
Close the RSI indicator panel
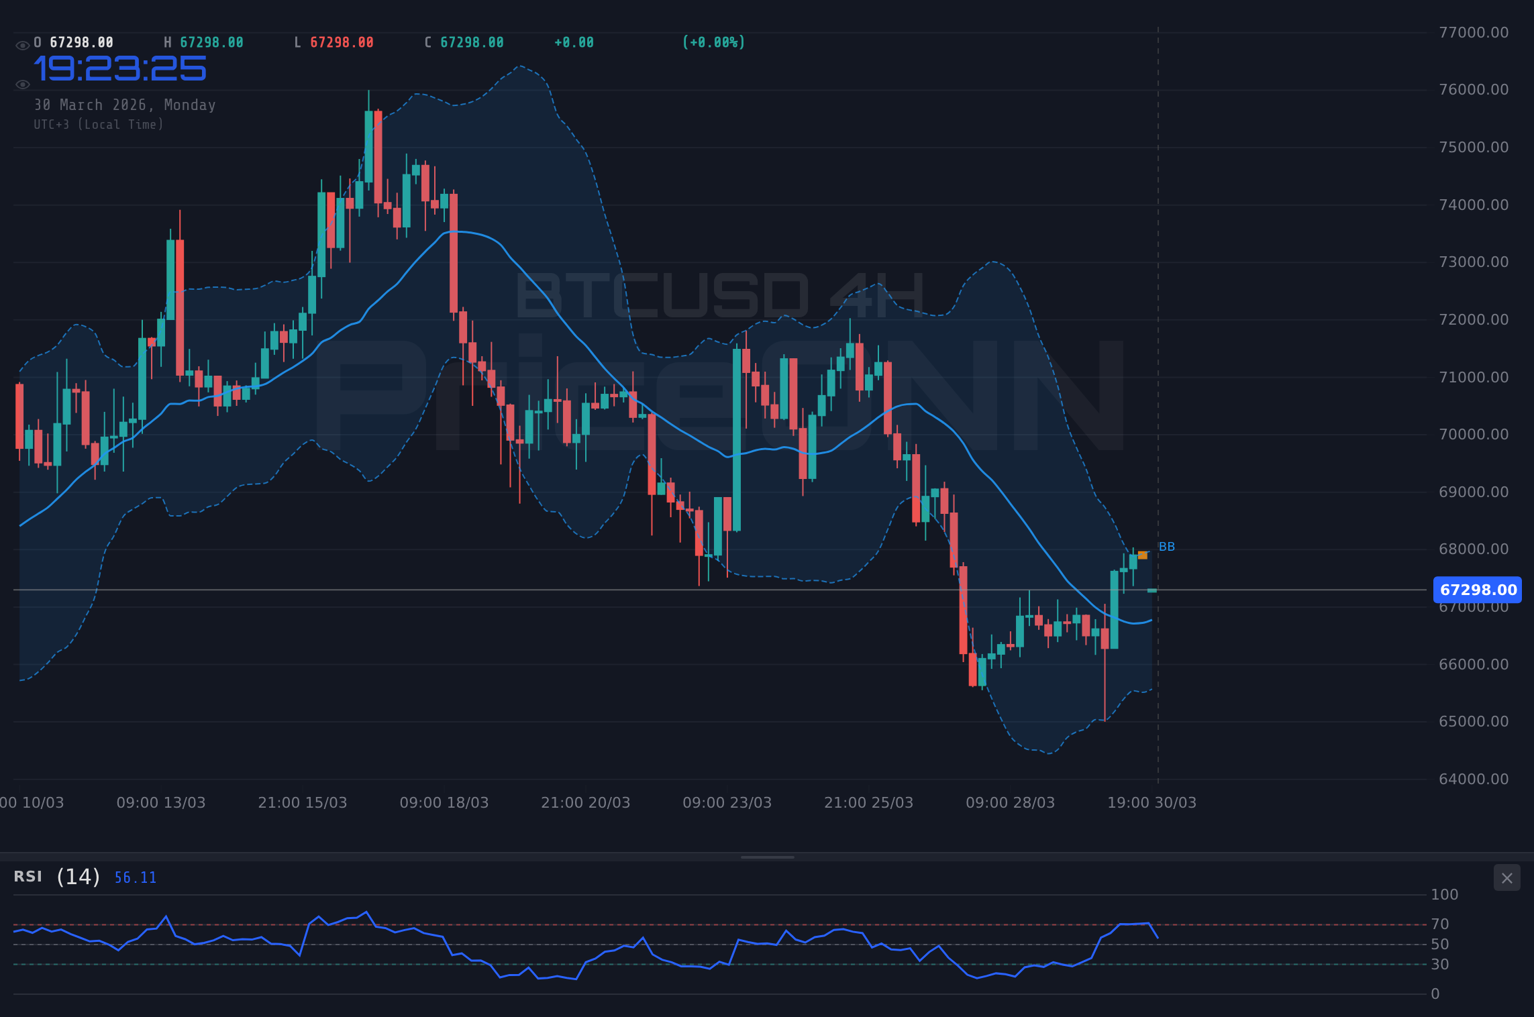pyautogui.click(x=1506, y=878)
